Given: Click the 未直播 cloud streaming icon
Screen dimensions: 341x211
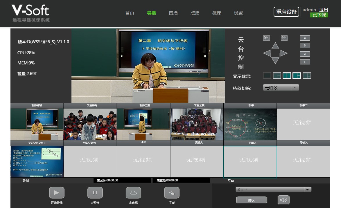Looking at the screenshot, I should pyautogui.click(x=133, y=192).
